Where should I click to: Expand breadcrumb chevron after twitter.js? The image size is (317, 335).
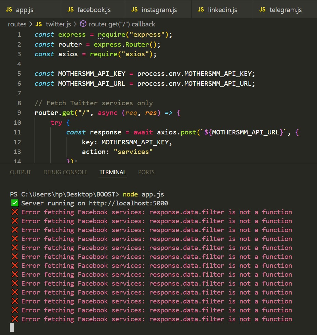[x=75, y=24]
